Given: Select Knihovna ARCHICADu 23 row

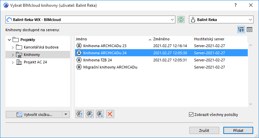Looking at the screenshot, I should coord(161,46).
